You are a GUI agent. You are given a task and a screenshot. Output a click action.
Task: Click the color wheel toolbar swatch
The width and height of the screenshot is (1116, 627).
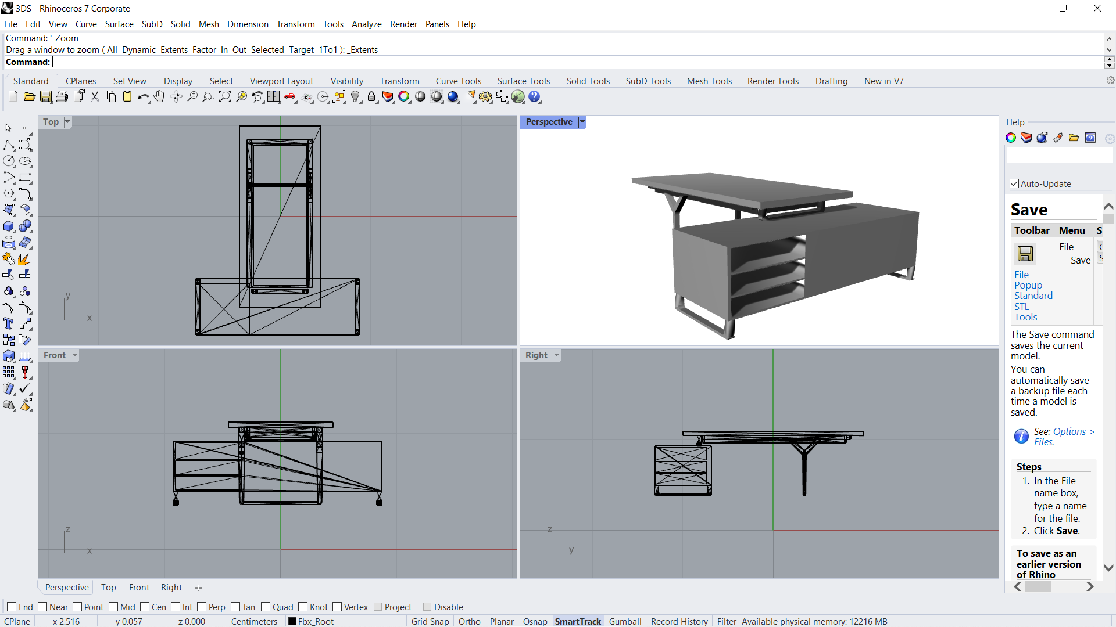coord(402,97)
